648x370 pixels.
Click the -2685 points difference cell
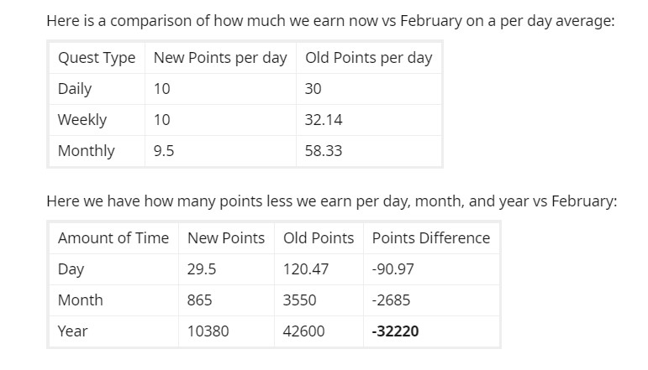[391, 300]
